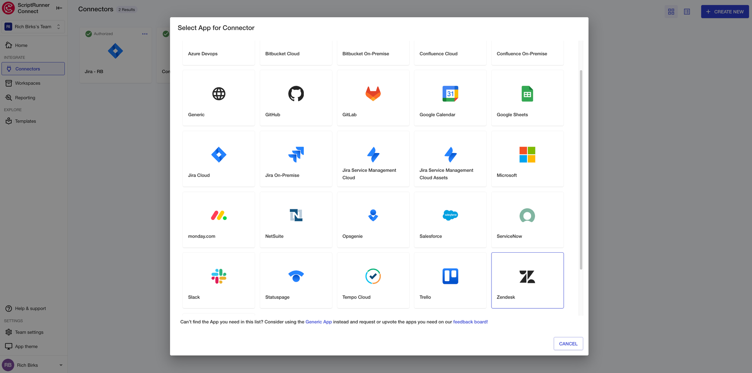Pick the Trello board icon
Image resolution: width=752 pixels, height=373 pixels.
(x=450, y=276)
